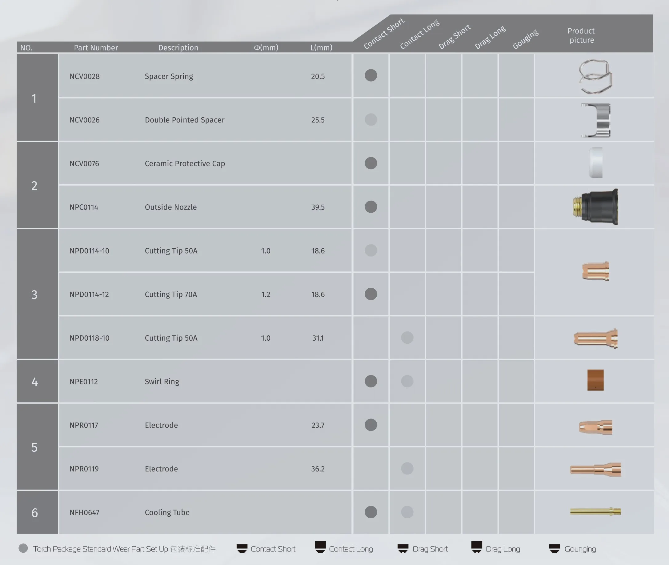Viewport: 669px width, 565px height.
Task: Click the Description column header
Action: pos(178,48)
